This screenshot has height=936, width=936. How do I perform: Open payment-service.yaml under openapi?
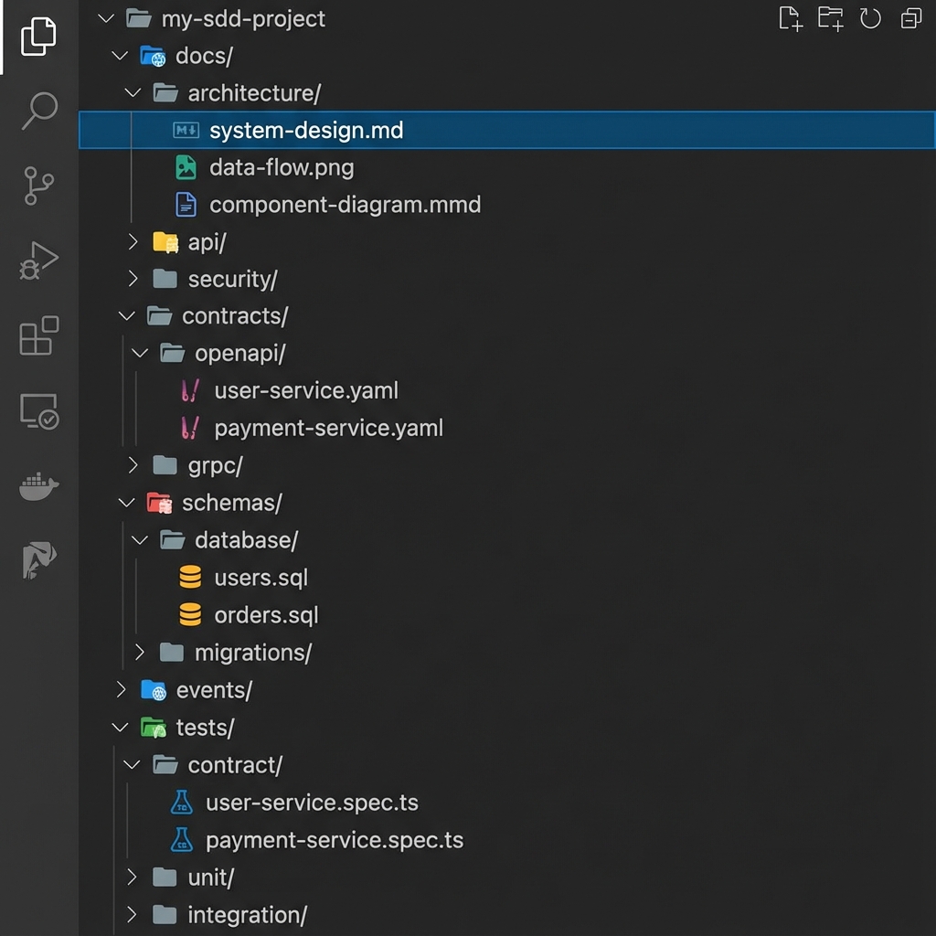point(328,427)
